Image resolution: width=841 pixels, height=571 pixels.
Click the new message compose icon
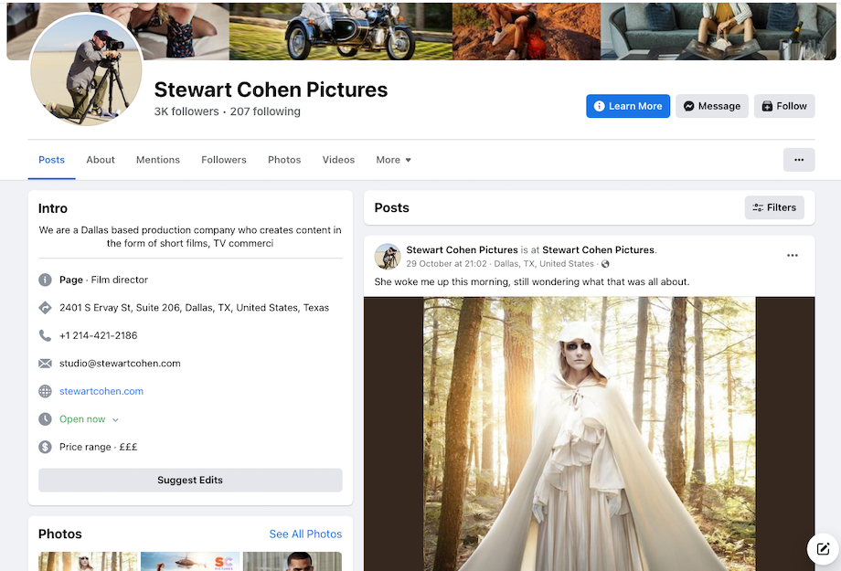[823, 549]
